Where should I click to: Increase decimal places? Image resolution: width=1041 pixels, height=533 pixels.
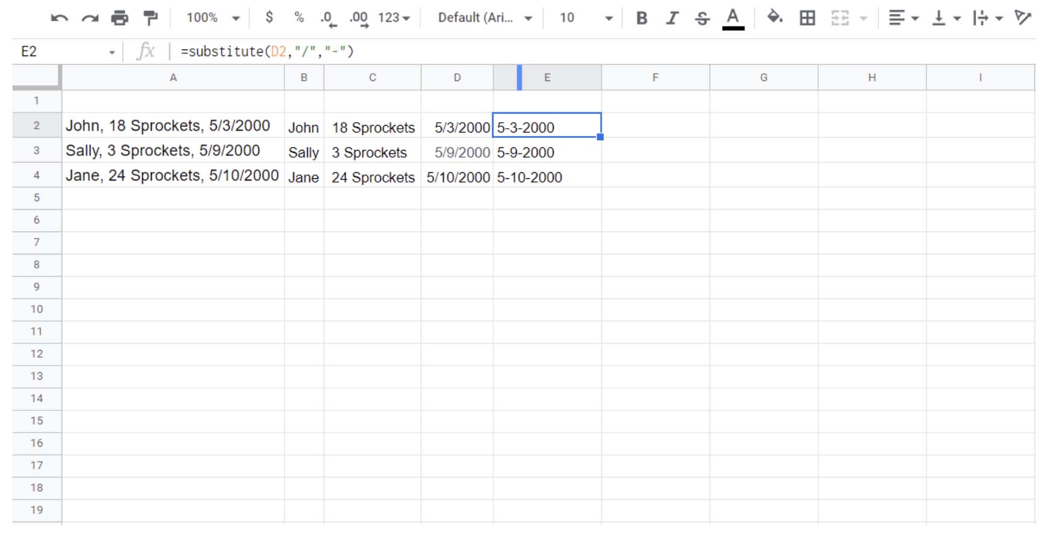pos(359,19)
